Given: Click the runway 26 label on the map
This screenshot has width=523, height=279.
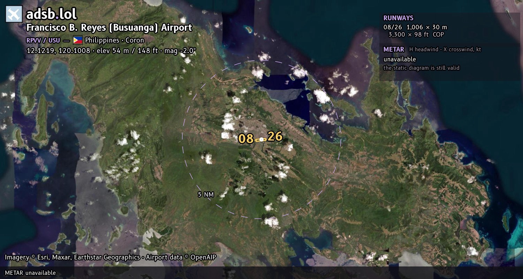Looking at the screenshot, I should [x=275, y=137].
